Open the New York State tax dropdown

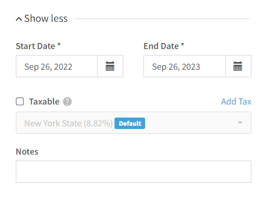[134, 123]
